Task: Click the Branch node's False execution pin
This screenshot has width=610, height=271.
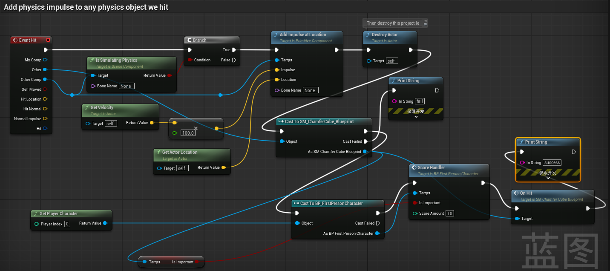Action: pyautogui.click(x=234, y=60)
